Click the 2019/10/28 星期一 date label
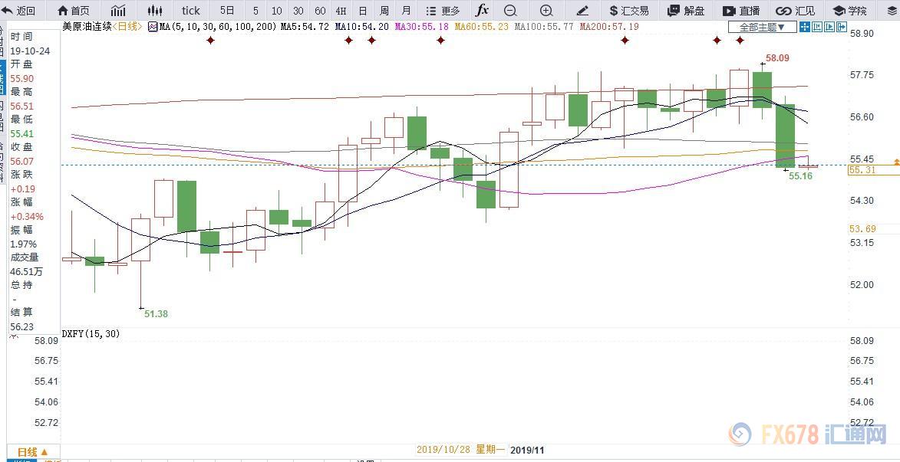Image resolution: width=900 pixels, height=462 pixels. tap(461, 450)
